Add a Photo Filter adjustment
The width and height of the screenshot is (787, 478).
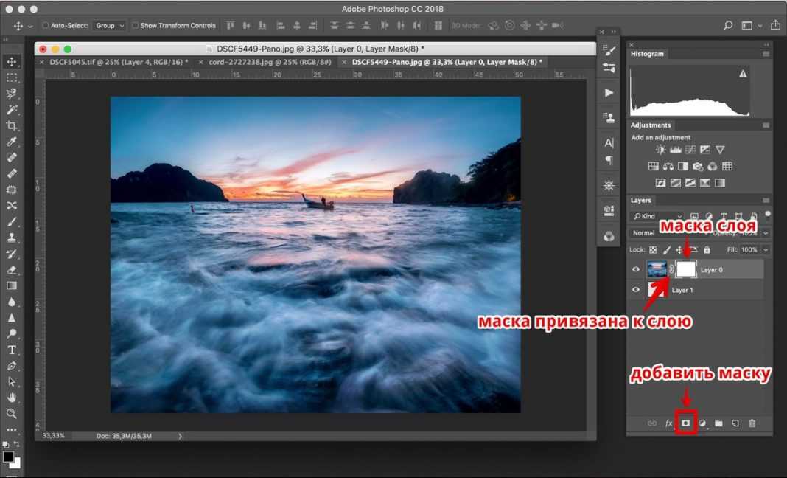point(698,167)
